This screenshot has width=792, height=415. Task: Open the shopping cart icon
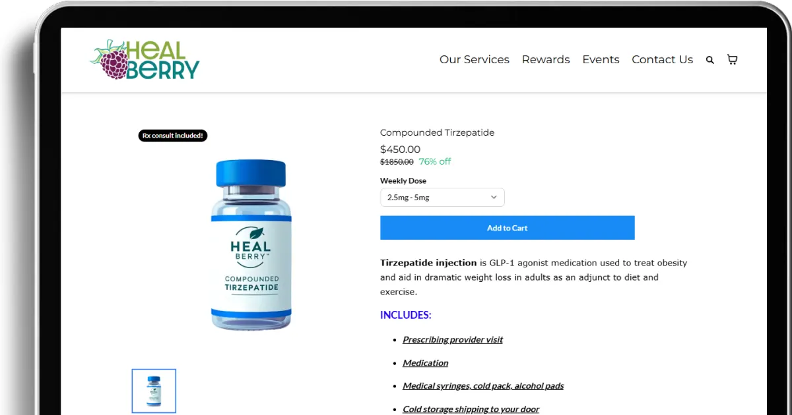[732, 59]
